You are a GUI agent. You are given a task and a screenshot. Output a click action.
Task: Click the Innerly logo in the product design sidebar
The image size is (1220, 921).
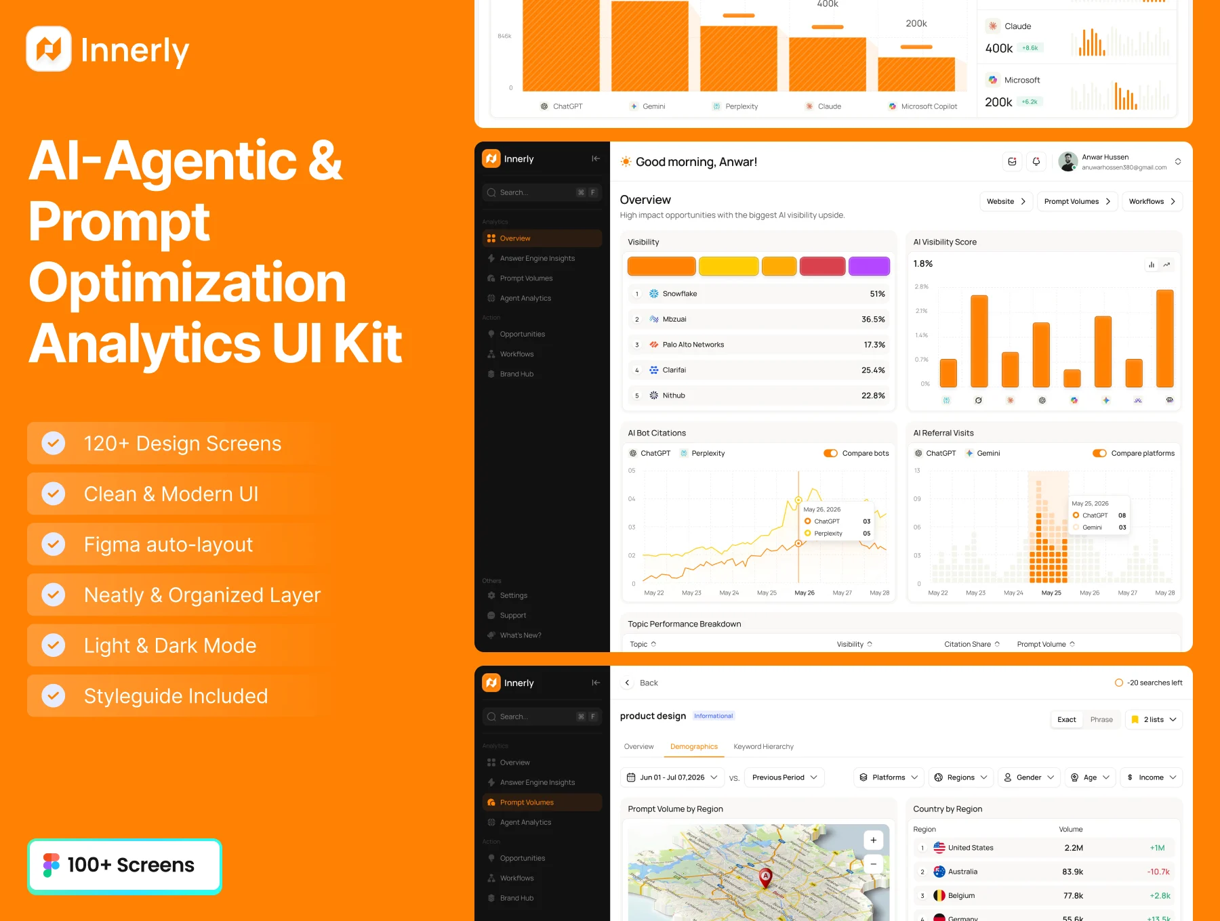pos(491,683)
